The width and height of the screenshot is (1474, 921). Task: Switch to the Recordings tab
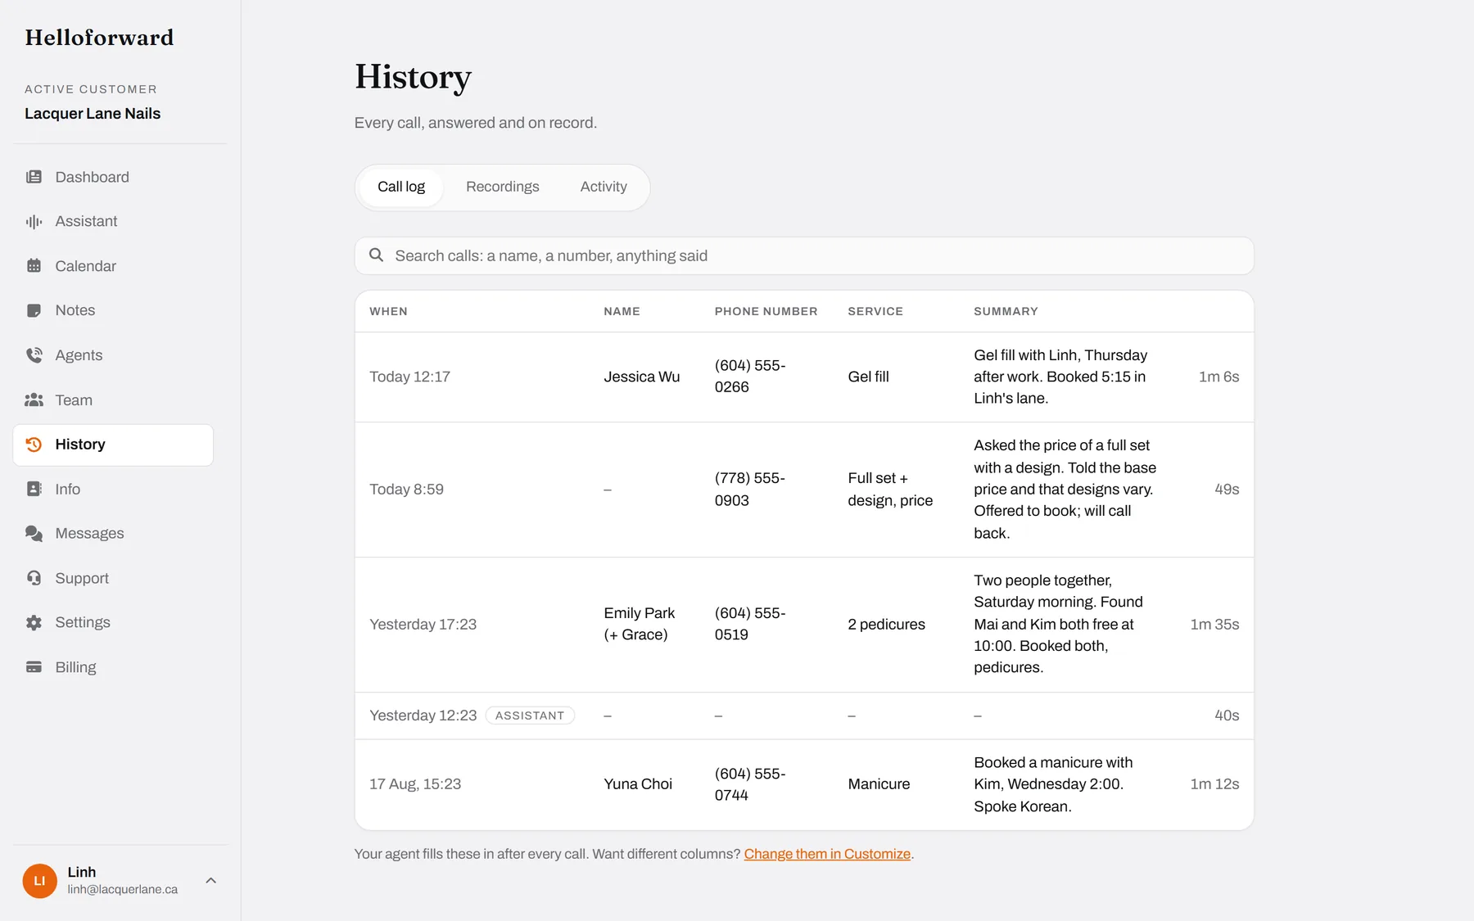(x=503, y=187)
